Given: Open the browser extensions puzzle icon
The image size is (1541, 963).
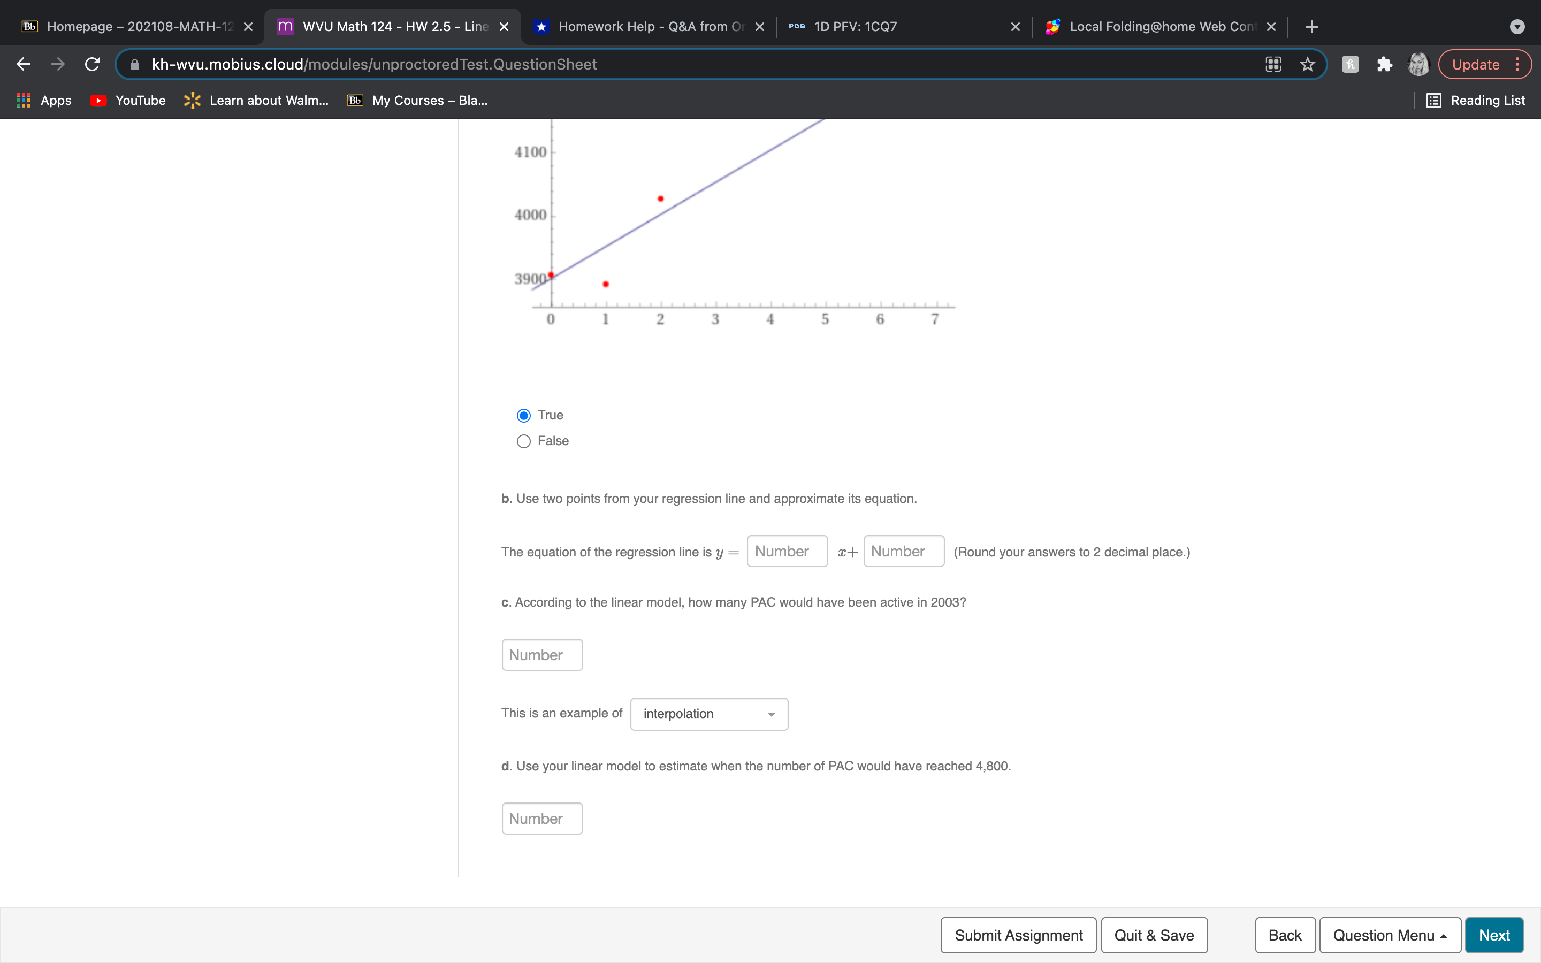Looking at the screenshot, I should click(x=1384, y=64).
